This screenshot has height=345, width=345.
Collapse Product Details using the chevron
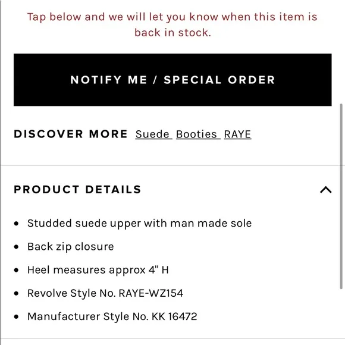(325, 190)
